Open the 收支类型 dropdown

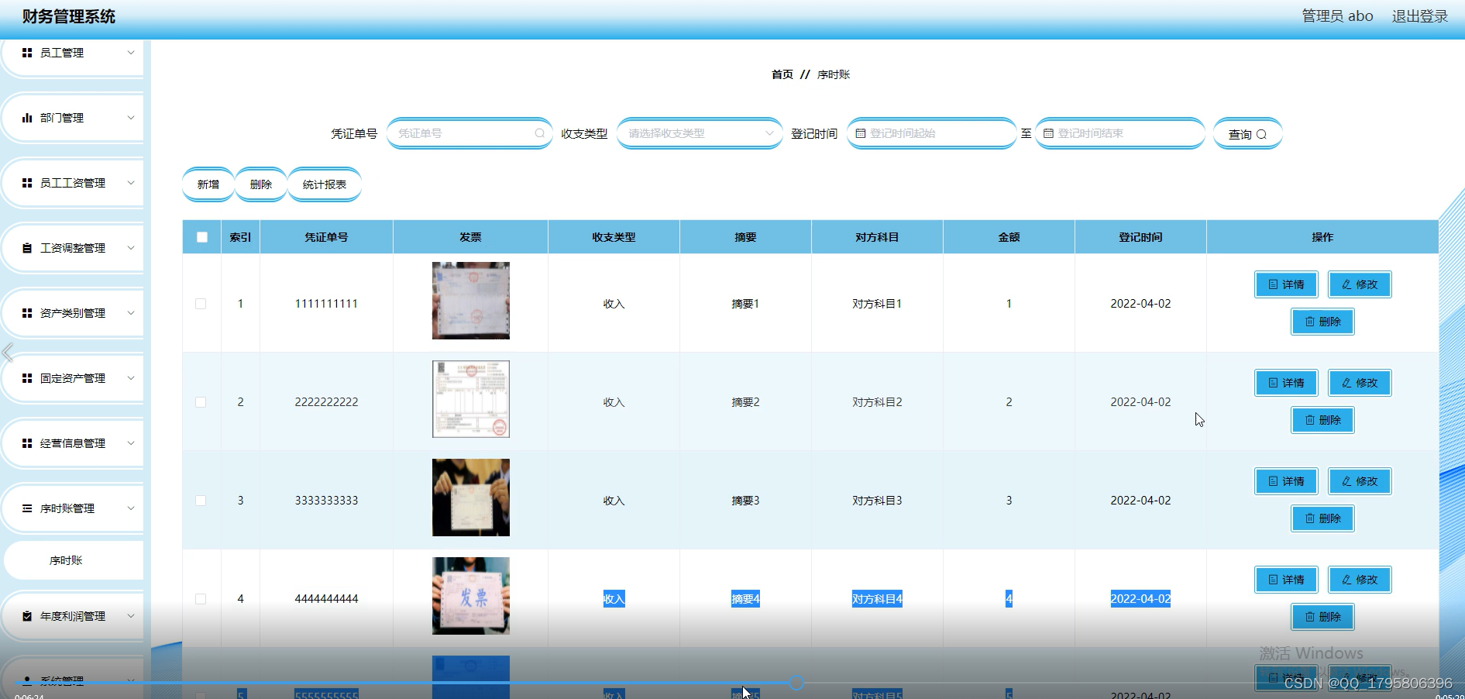pos(700,133)
